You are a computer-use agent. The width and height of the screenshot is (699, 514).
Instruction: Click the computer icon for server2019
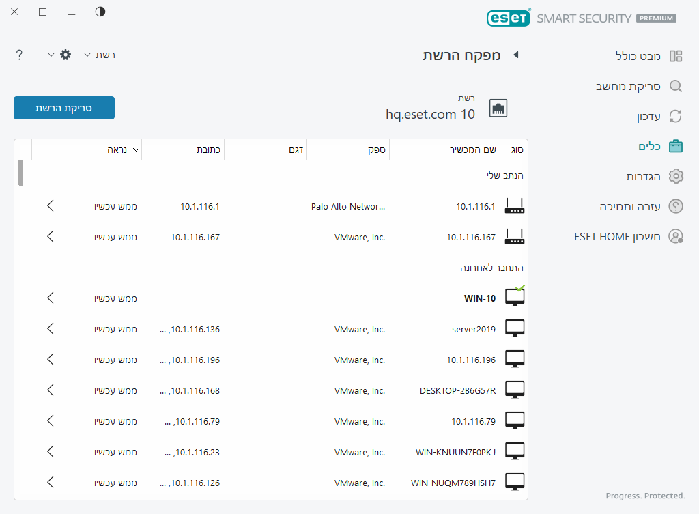(515, 329)
